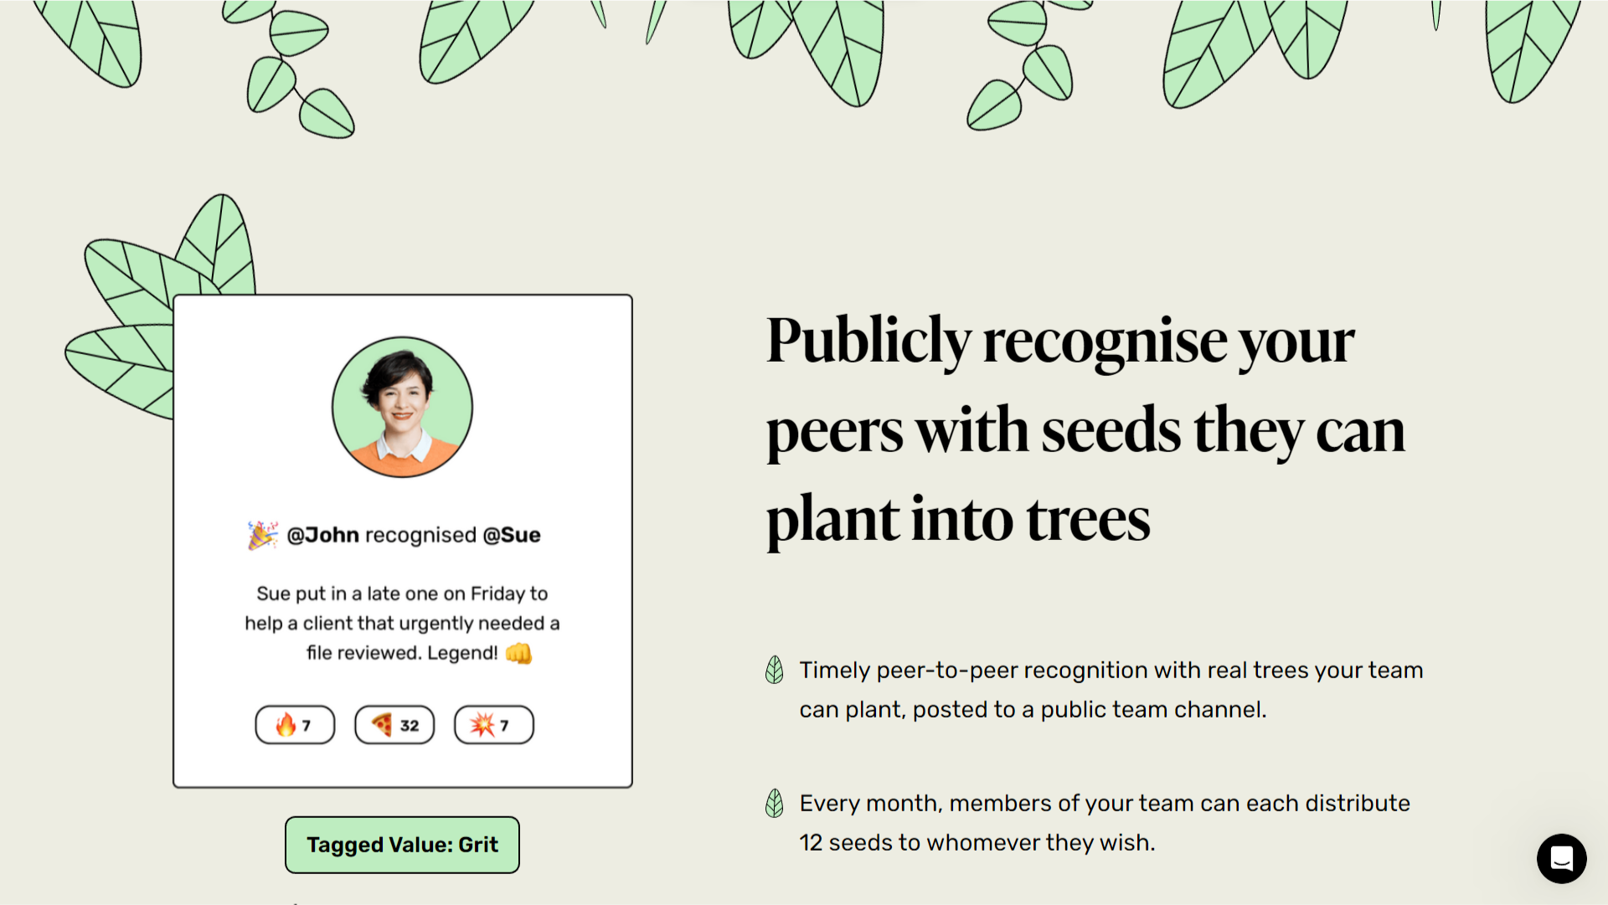This screenshot has height=905, width=1608.
Task: Click the plant into trees heading line
Action: click(x=958, y=520)
